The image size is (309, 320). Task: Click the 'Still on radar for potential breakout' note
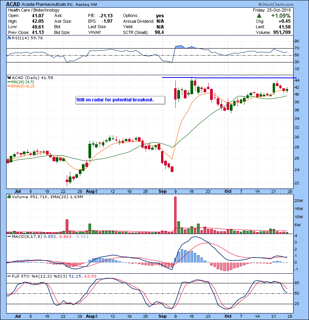coord(120,100)
